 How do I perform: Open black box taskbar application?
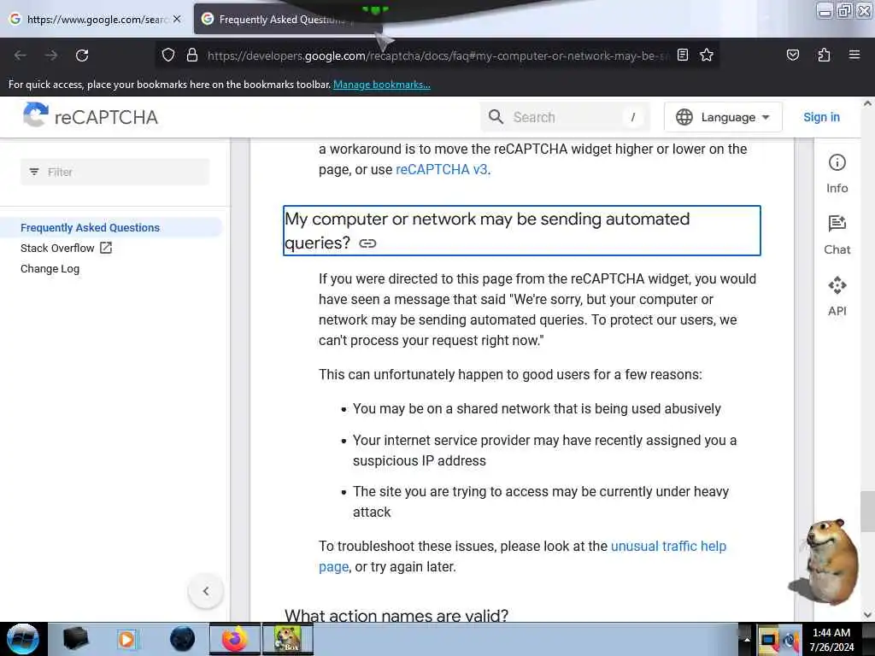pyautogui.click(x=75, y=639)
